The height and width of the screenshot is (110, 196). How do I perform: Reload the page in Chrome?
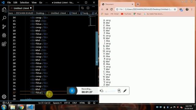[111, 9]
